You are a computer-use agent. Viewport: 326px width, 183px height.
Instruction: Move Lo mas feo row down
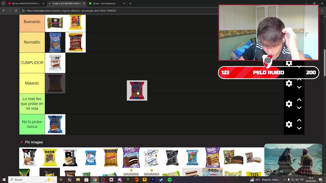pos(299,108)
